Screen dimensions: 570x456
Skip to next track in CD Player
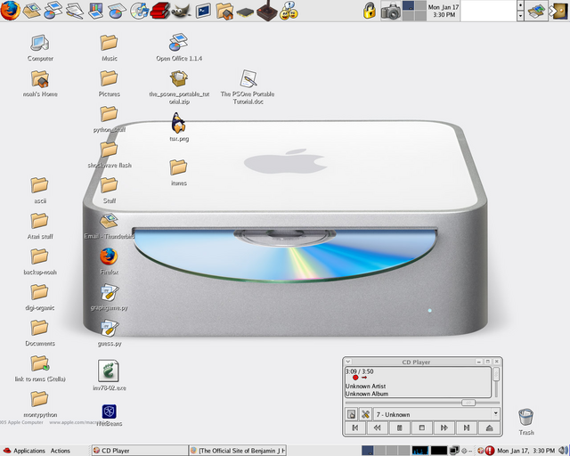(x=467, y=427)
